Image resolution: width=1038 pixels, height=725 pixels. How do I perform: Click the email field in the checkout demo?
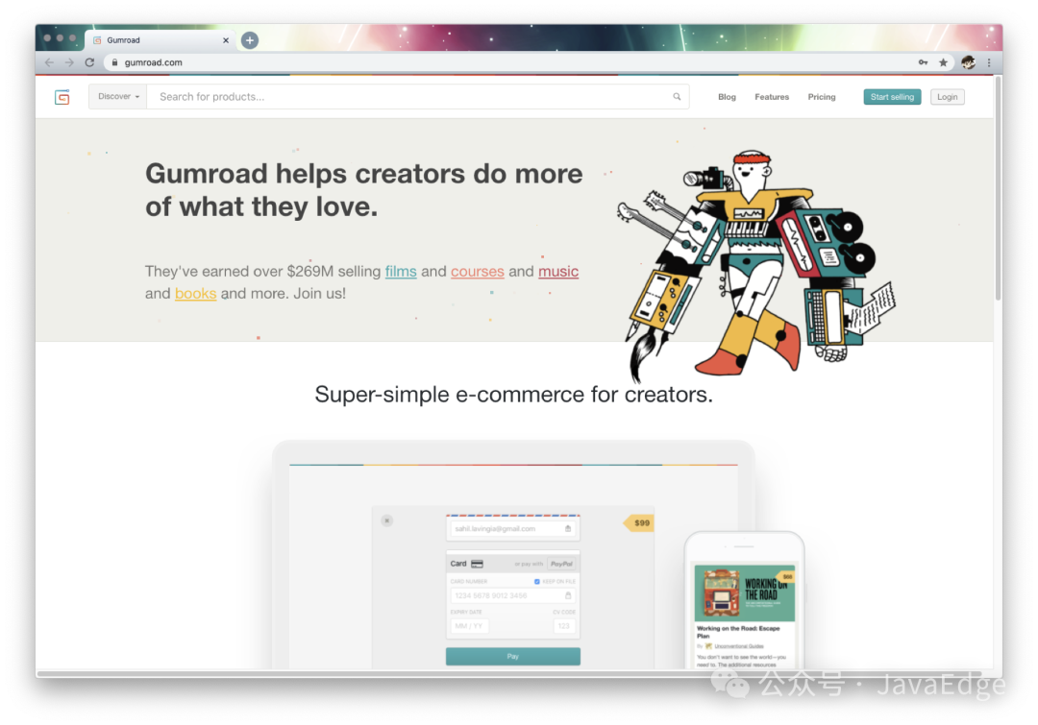point(513,528)
